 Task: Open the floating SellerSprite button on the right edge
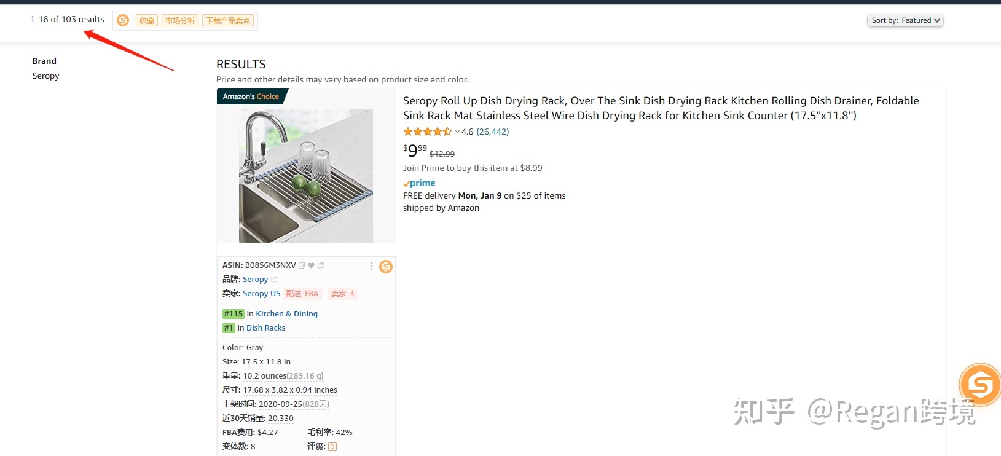tap(980, 385)
